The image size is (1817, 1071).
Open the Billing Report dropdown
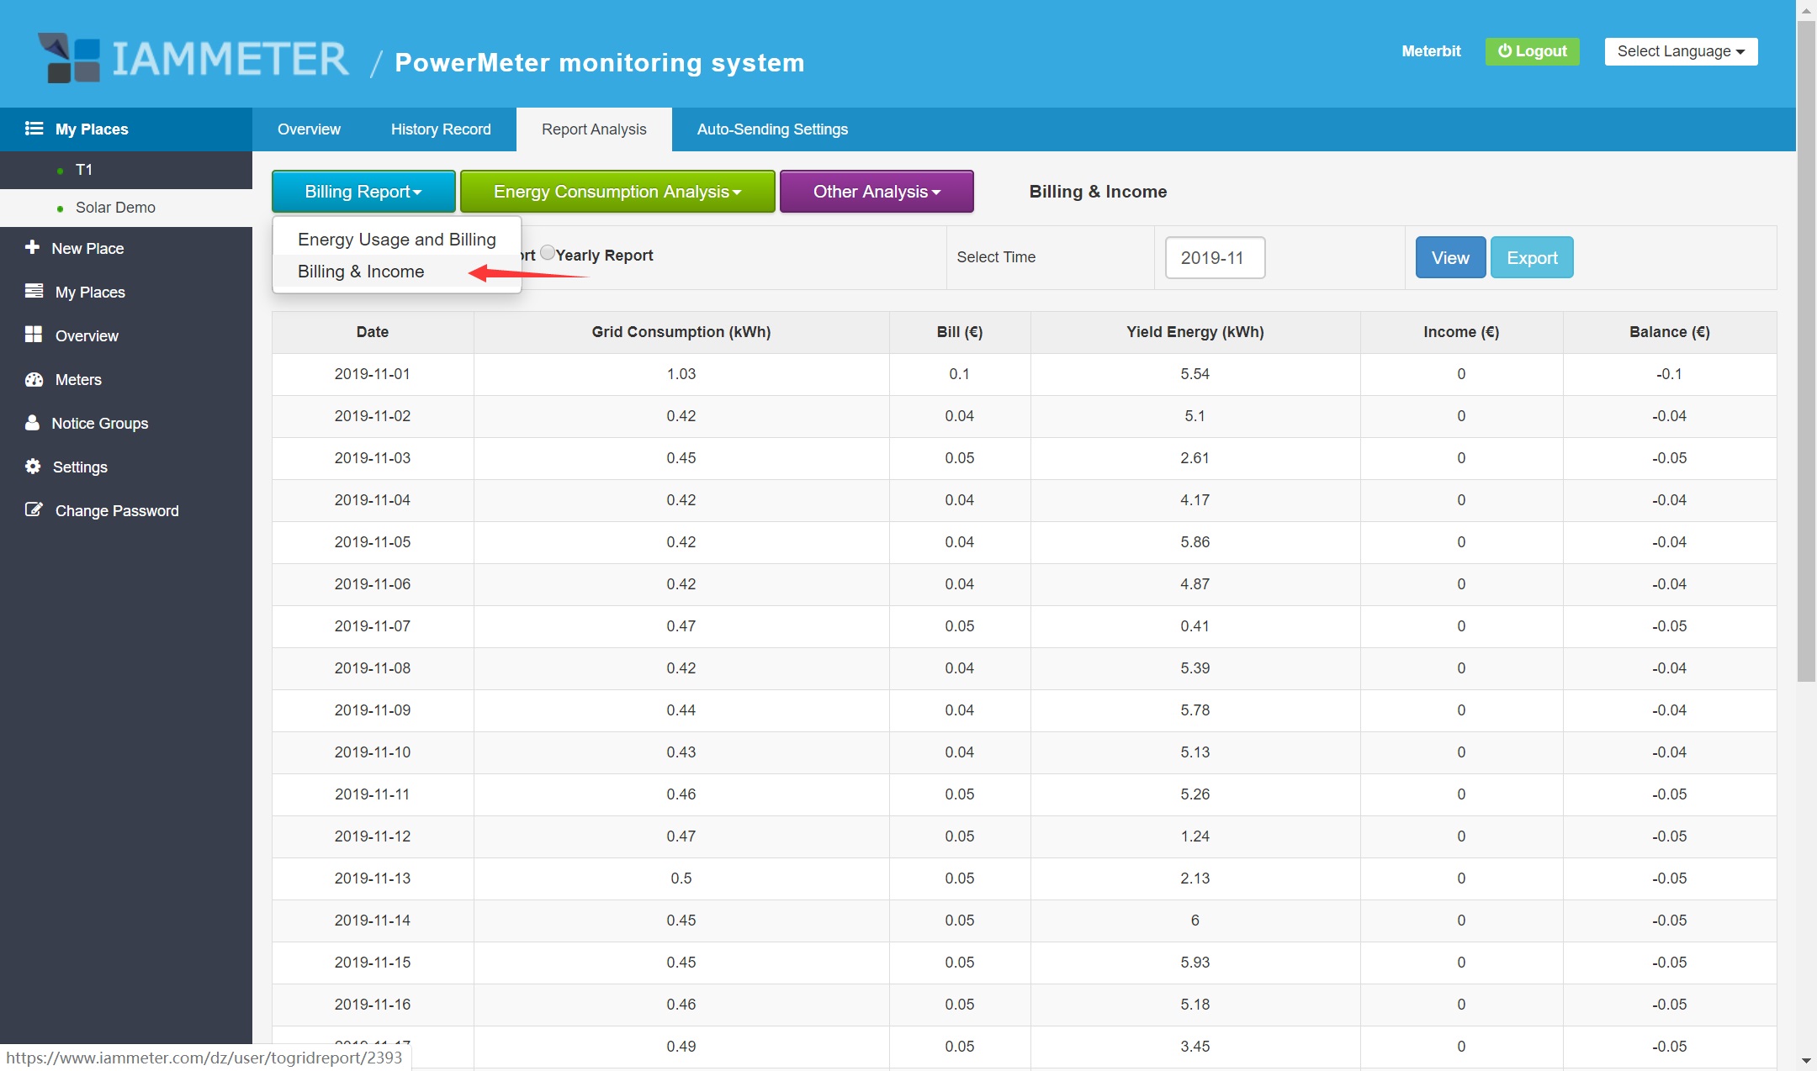363,191
